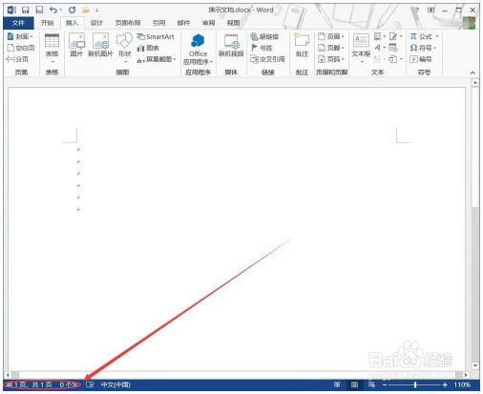Screen dimensions: 483x394
Task: Insert online pictures
Action: coord(100,45)
